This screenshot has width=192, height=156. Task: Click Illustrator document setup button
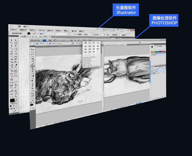pos(115,35)
